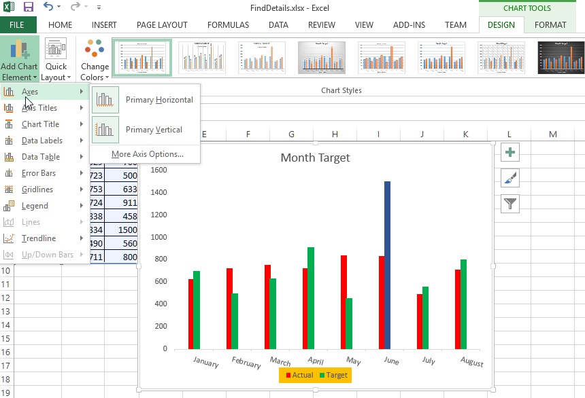585x398 pixels.
Task: Click the red Actual legend swatch
Action: coord(288,376)
